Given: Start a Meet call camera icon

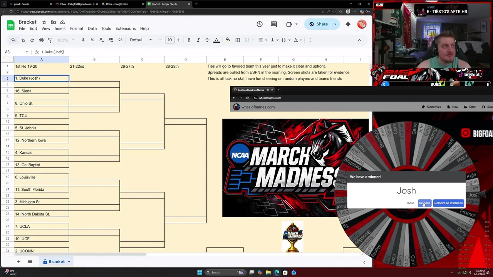Looking at the screenshot, I should click(x=289, y=24).
